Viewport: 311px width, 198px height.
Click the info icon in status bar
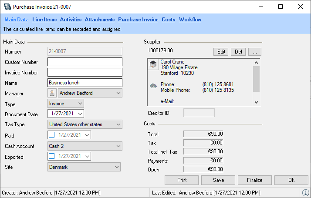(305, 193)
